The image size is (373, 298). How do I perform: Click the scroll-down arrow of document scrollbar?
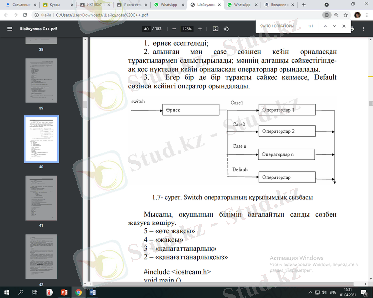click(x=371, y=279)
